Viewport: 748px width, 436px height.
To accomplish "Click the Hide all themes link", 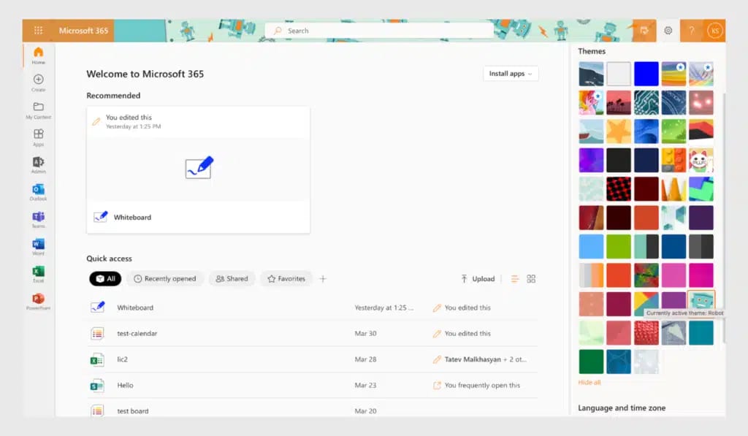I will pos(589,382).
